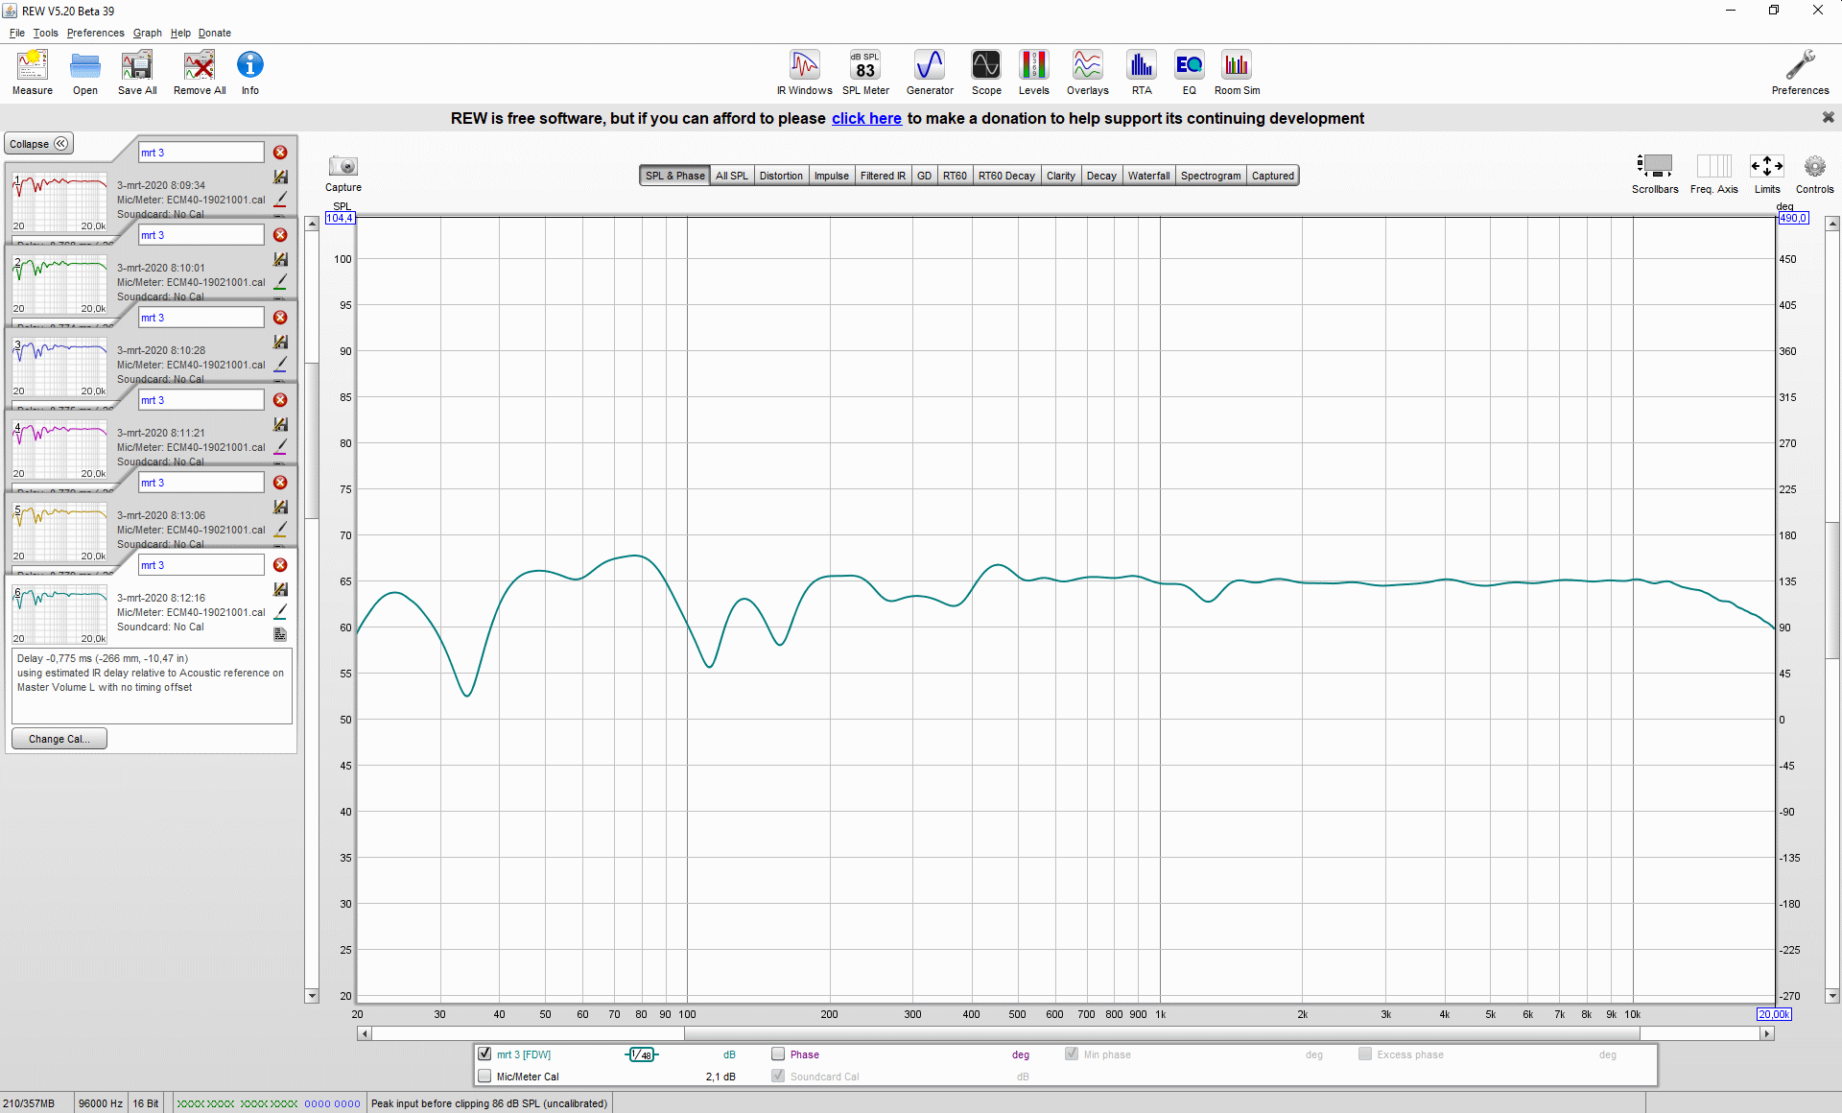Open the Room Sim tool

coord(1237,73)
